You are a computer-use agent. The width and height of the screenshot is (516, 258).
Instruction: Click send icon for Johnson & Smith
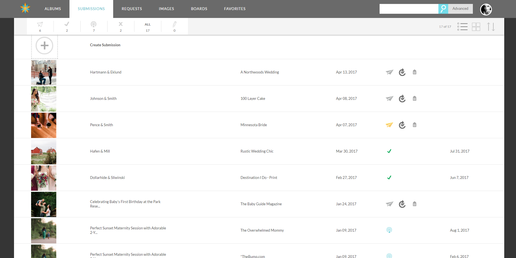point(389,98)
